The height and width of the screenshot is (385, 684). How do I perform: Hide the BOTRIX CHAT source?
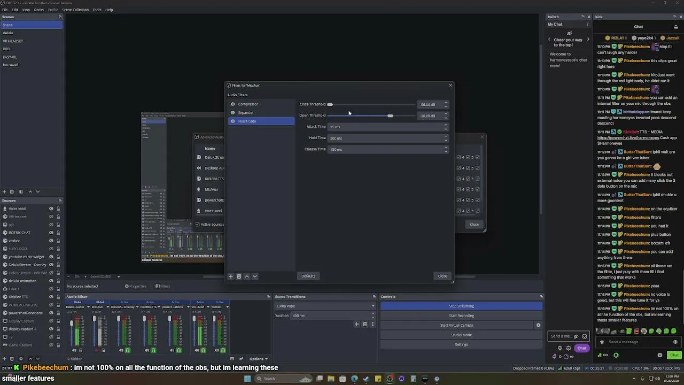[x=51, y=233]
